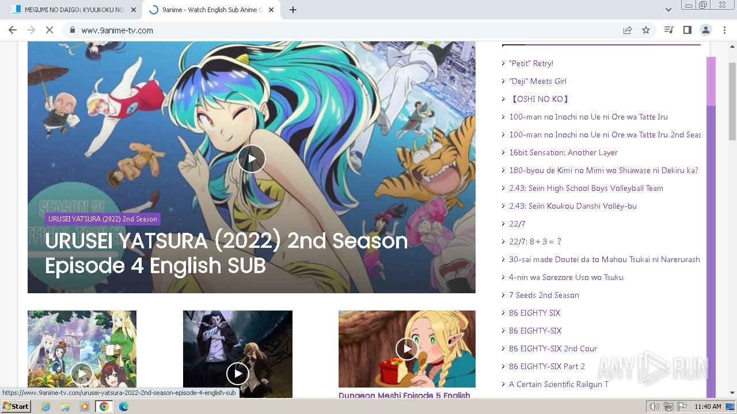Click the 11:40 AM taskbar clock
737x414 pixels.
[x=708, y=407]
